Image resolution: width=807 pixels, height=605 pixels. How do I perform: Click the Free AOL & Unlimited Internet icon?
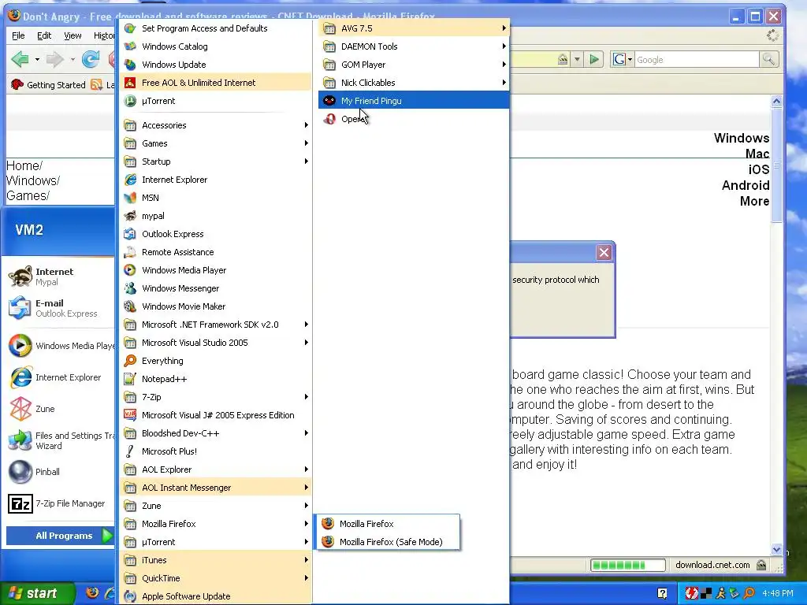click(130, 82)
